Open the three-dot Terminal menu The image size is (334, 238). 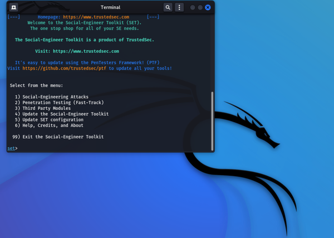(x=179, y=7)
